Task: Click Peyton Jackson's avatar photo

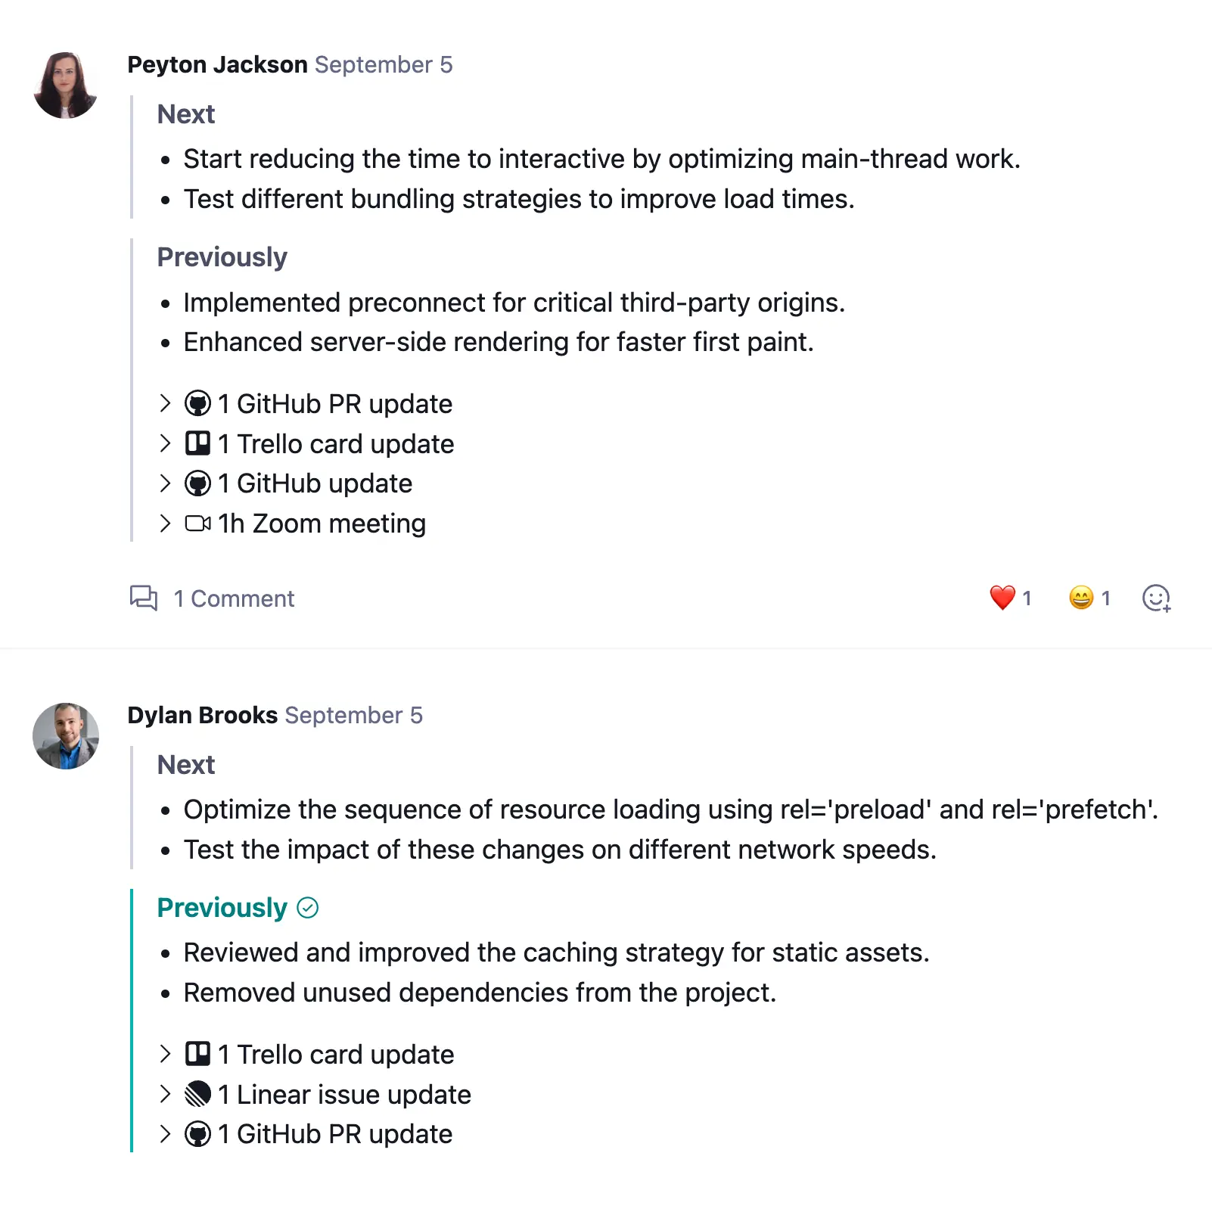Action: (66, 85)
